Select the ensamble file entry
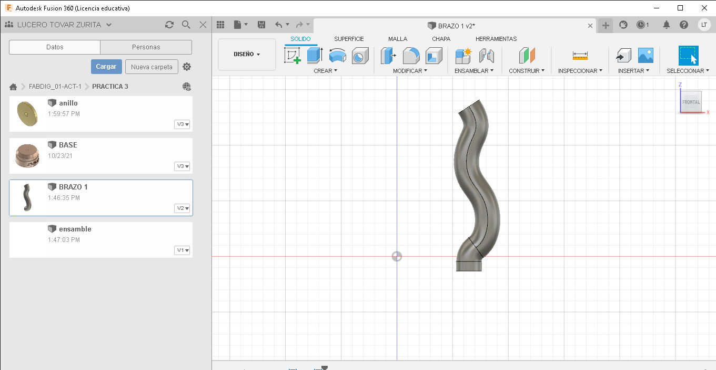 click(101, 240)
